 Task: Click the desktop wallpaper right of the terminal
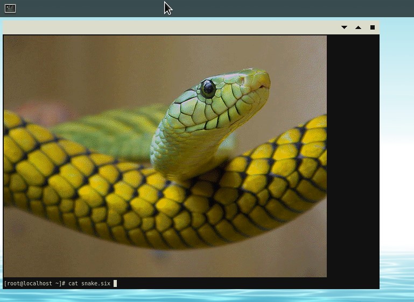(397, 134)
